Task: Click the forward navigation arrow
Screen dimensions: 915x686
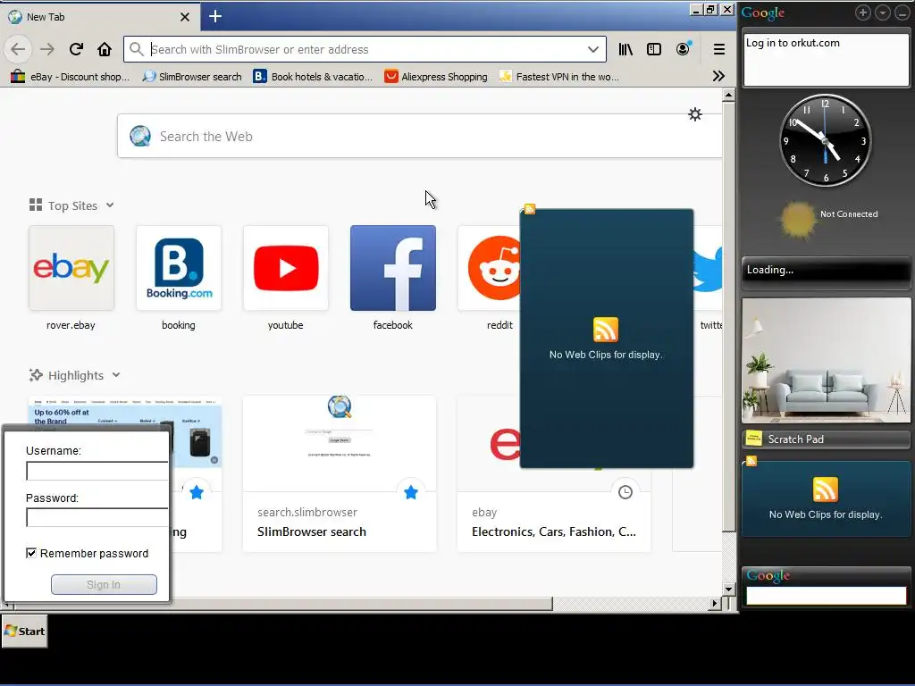Action: click(x=47, y=50)
